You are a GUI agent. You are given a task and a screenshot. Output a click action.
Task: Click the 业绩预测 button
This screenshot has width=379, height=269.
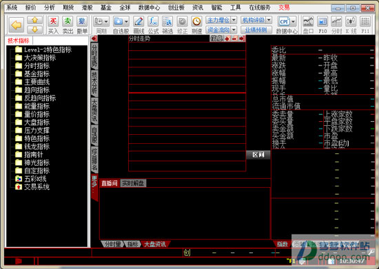(256, 30)
